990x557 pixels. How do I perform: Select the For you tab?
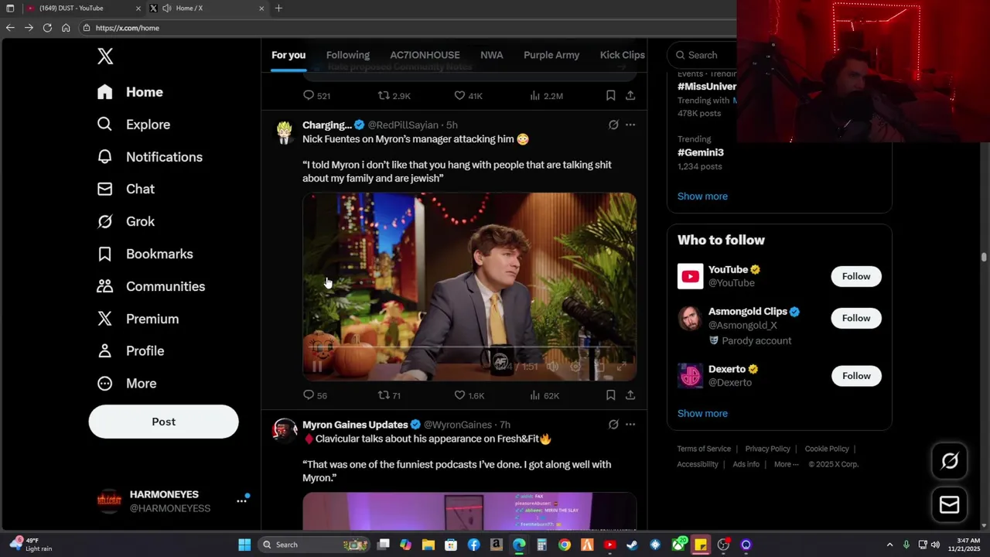(288, 55)
